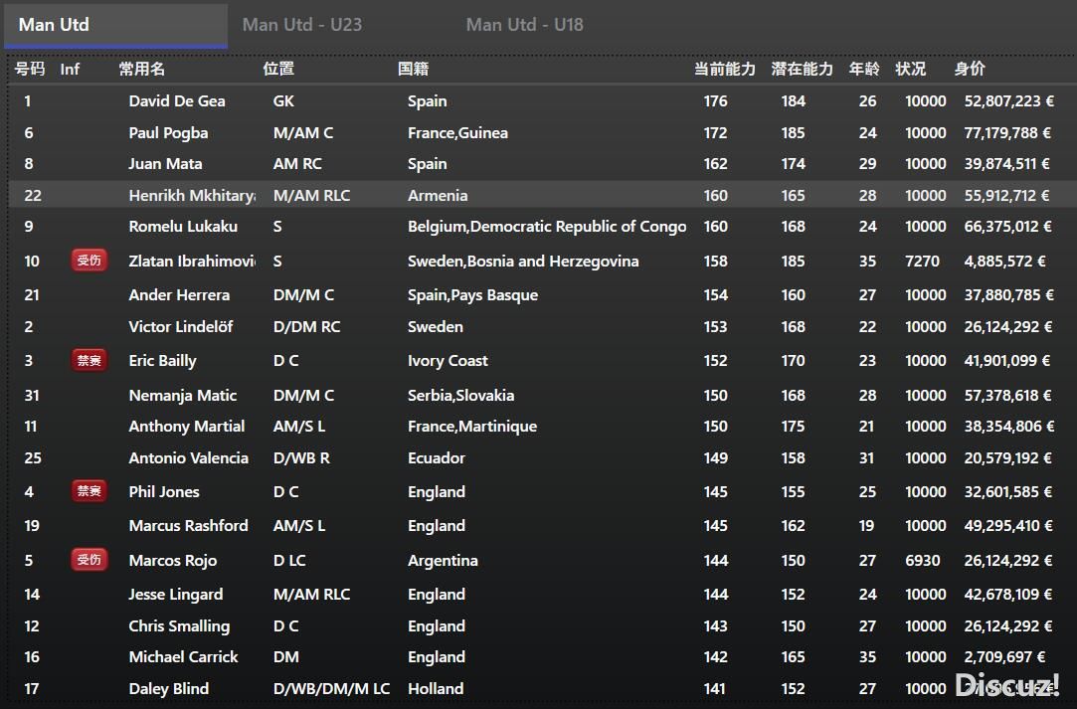Sort by the 号码 column header
The width and height of the screenshot is (1077, 709).
click(30, 69)
